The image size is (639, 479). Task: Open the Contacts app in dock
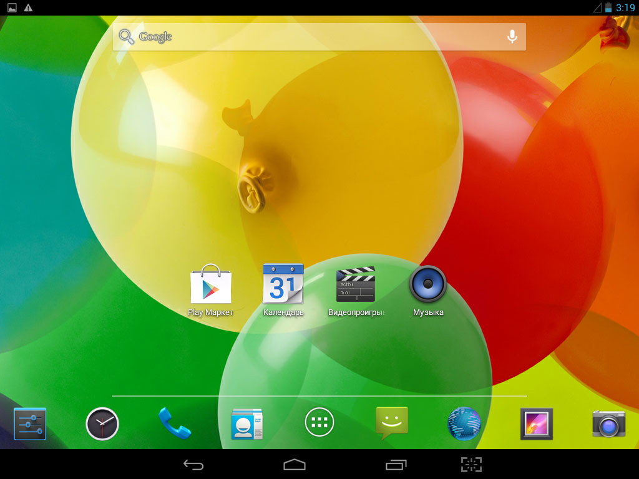click(247, 423)
